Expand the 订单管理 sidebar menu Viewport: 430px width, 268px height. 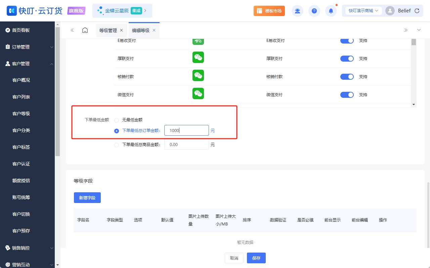[27, 47]
